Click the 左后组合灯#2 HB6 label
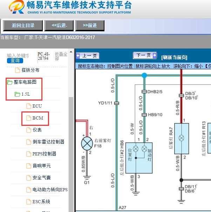The image size is (211, 212). (122, 158)
